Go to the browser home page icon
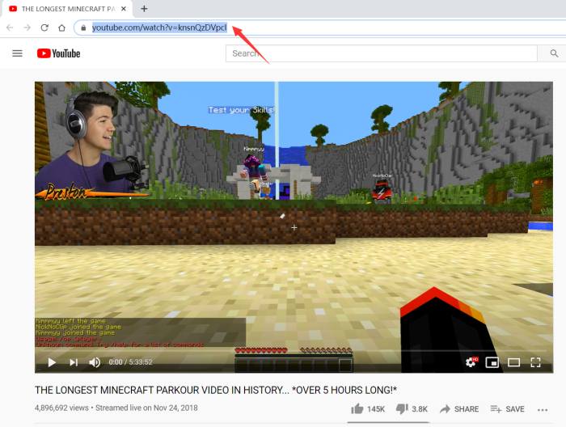Screen dimensions: 566x427 [61, 27]
